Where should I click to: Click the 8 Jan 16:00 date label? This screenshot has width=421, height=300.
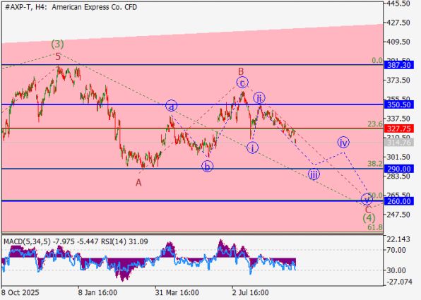(x=97, y=292)
